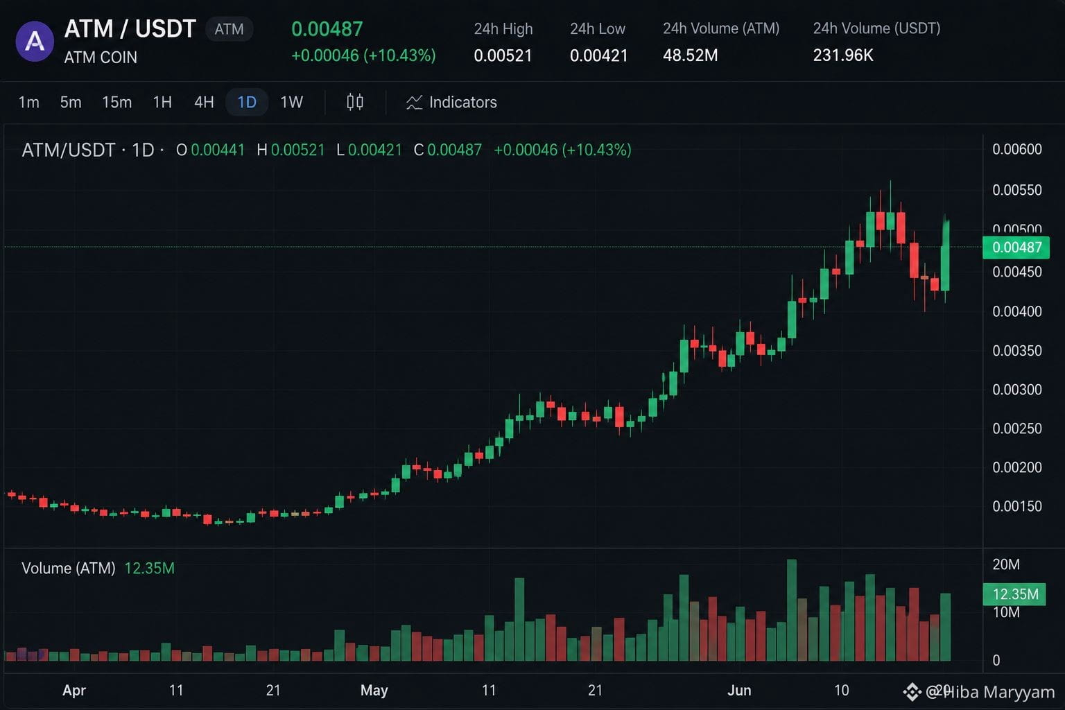Click the close value 0.00487 in legend

pos(455,150)
